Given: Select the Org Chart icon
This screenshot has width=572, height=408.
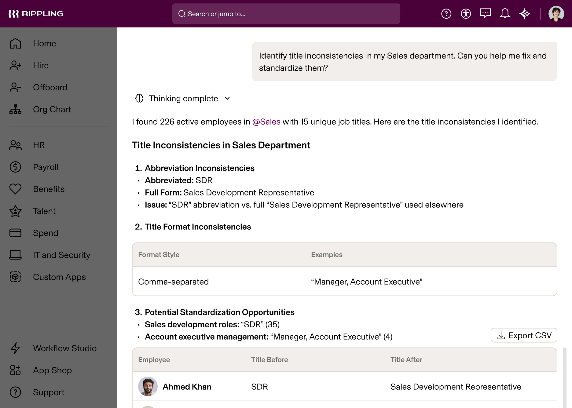Looking at the screenshot, I should [15, 109].
